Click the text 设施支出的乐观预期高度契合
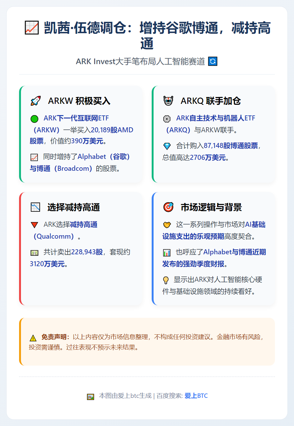The image size is (294, 426). pyautogui.click(x=207, y=236)
